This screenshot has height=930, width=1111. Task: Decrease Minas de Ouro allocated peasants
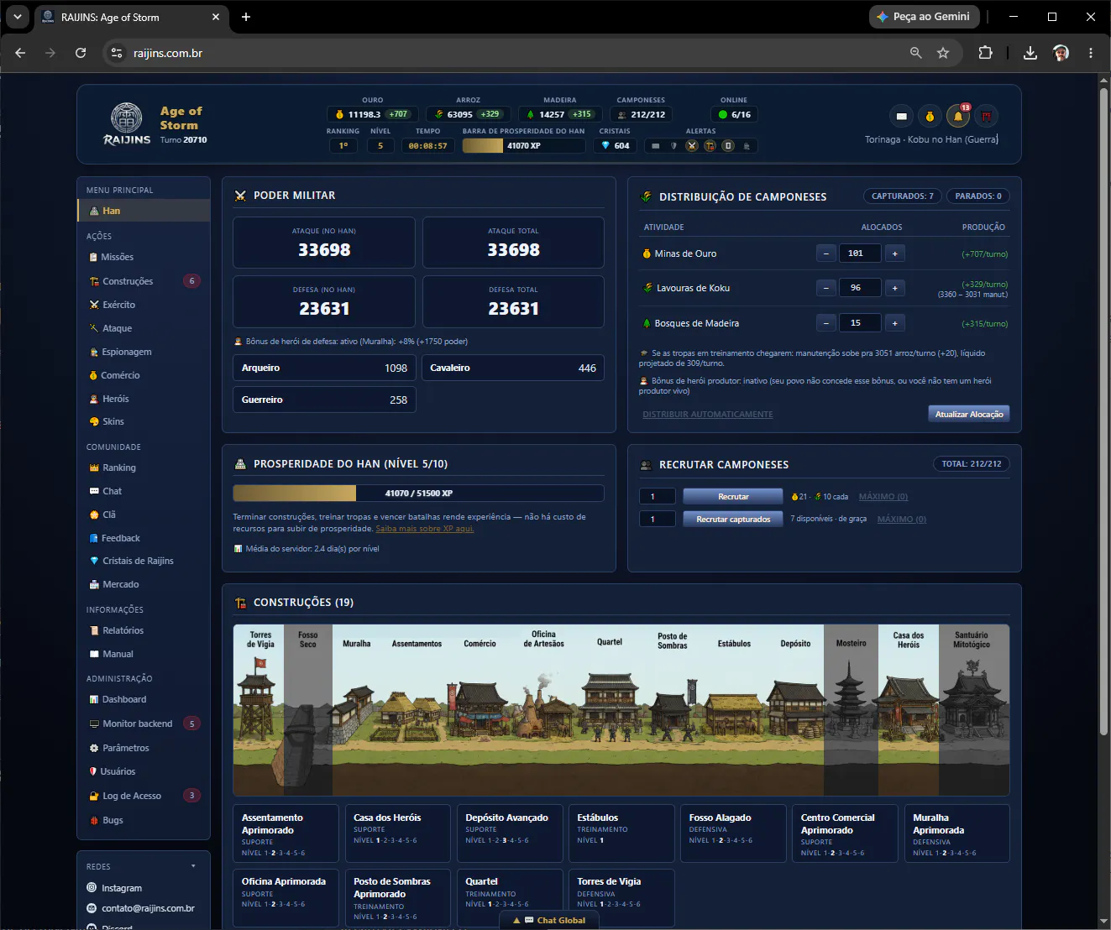826,253
